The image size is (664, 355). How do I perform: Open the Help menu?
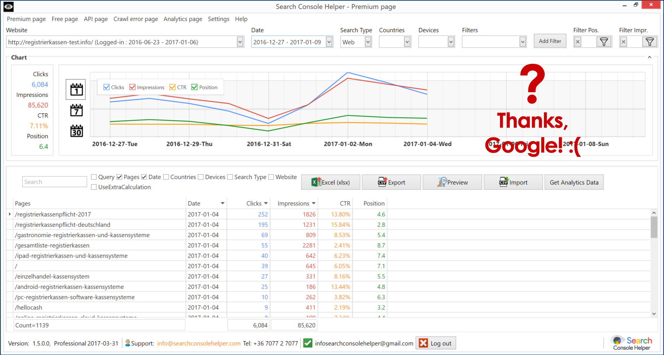(241, 19)
